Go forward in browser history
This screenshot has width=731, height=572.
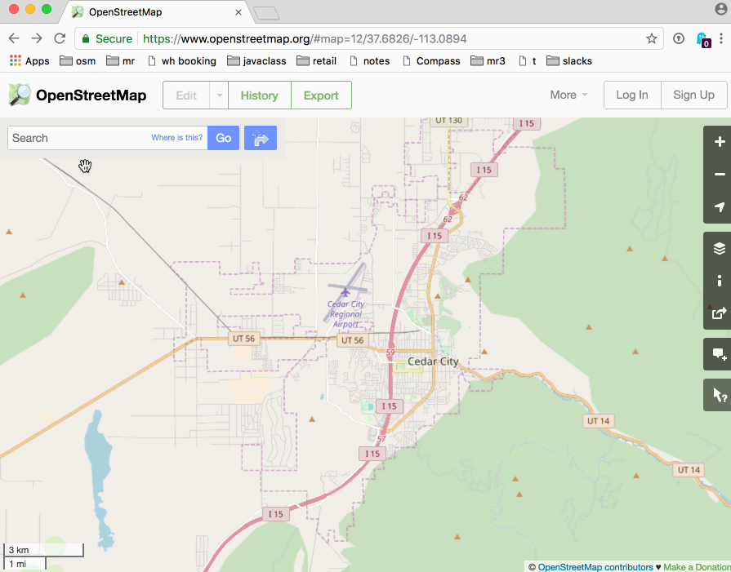37,38
